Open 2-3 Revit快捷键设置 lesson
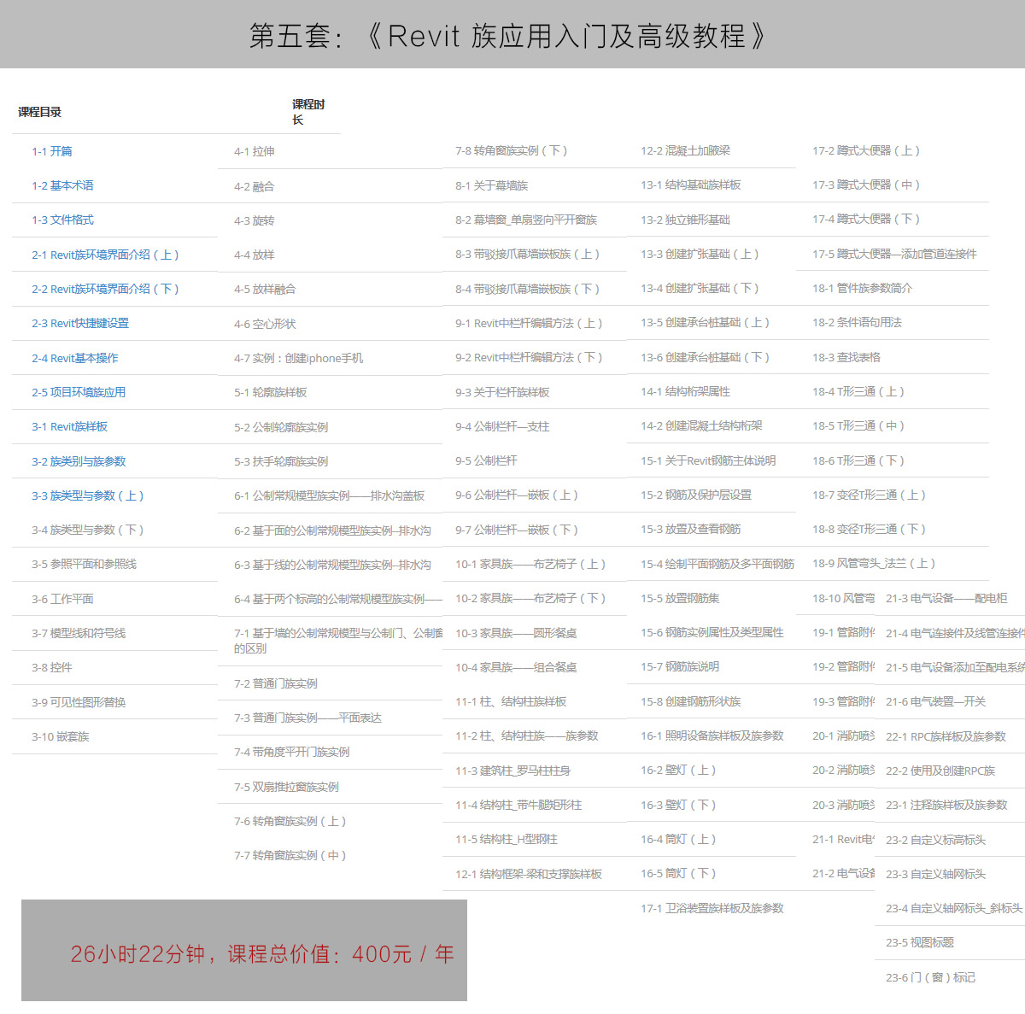Viewport: 1025px width, 1014px height. [x=80, y=323]
